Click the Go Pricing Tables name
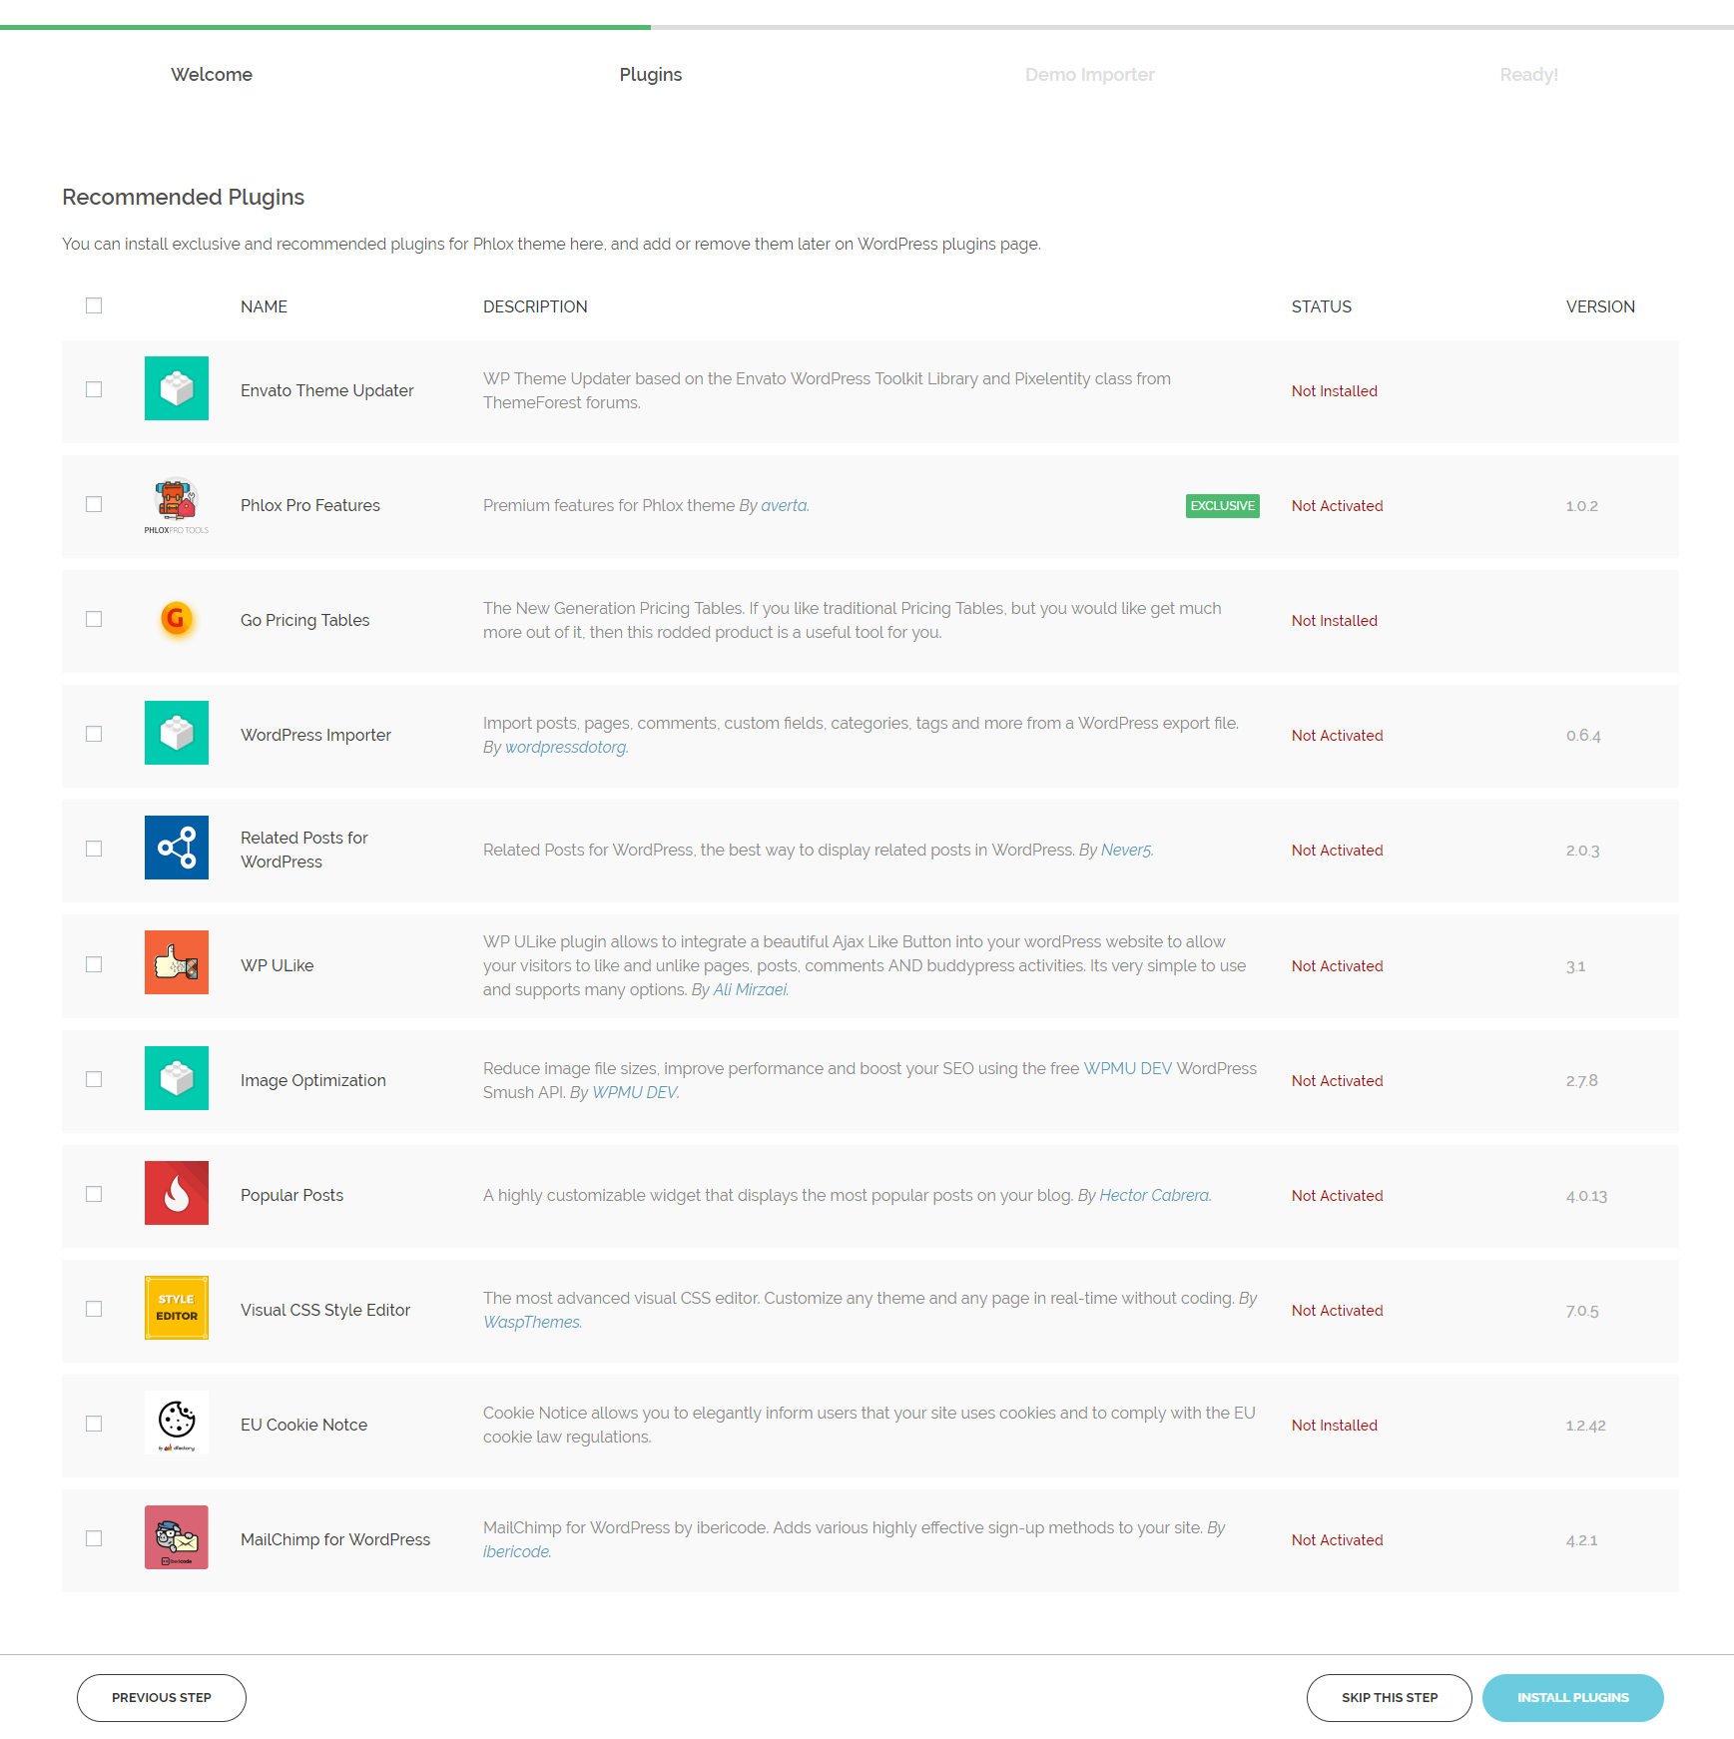The image size is (1734, 1739). click(305, 621)
